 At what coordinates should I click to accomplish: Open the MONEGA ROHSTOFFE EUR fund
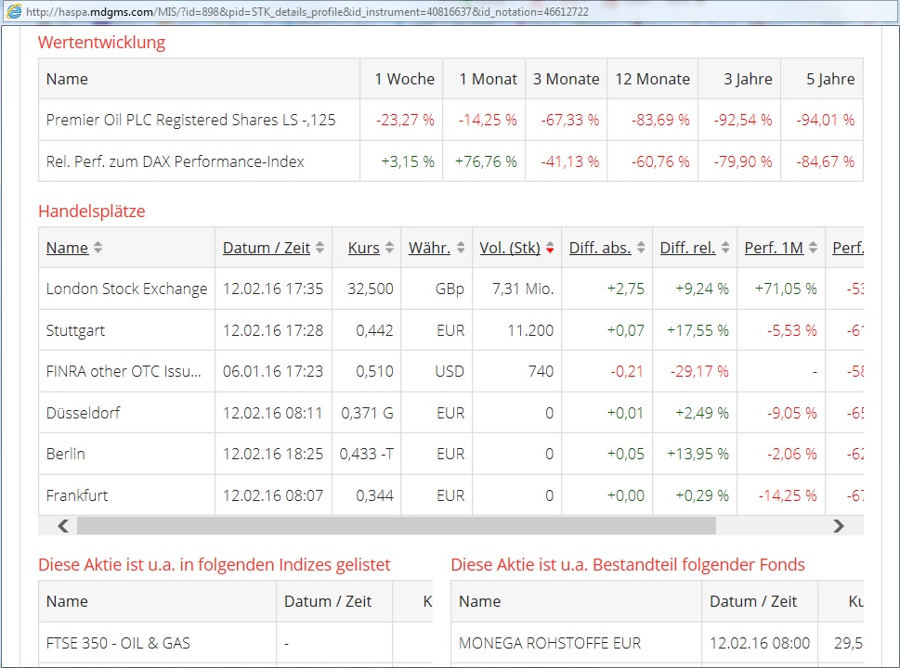(550, 643)
